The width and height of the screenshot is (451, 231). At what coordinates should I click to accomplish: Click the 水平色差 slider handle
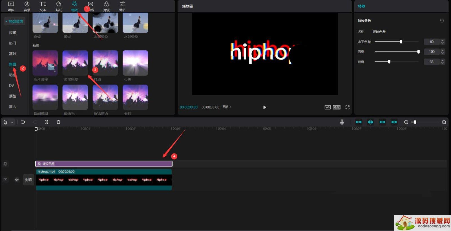coord(401,42)
